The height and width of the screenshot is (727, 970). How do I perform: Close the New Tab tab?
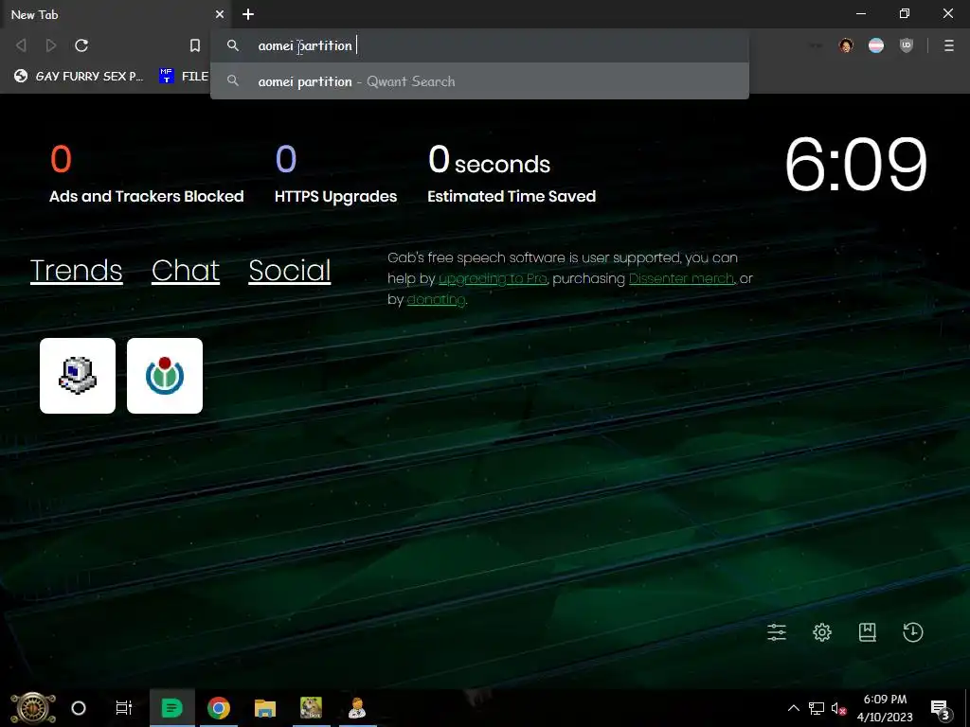coord(220,14)
